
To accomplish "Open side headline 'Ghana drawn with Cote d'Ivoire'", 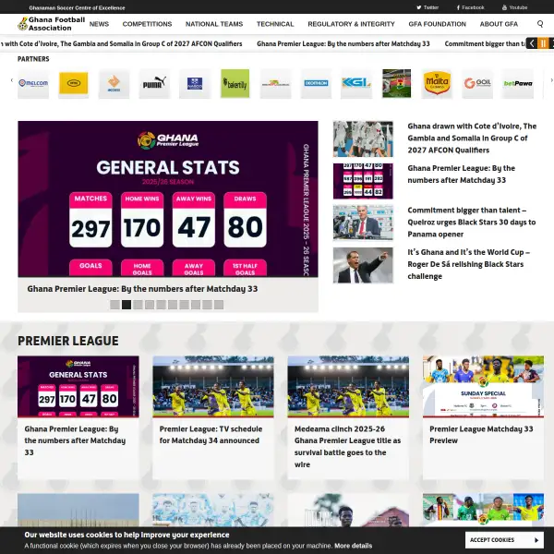I will pyautogui.click(x=472, y=138).
